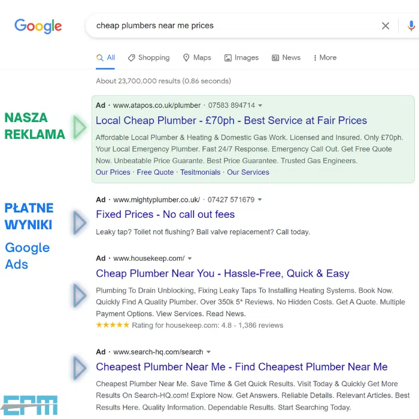This screenshot has width=419, height=419.
Task: Click the blue arrow beside the search-hq ad
Action: click(80, 368)
